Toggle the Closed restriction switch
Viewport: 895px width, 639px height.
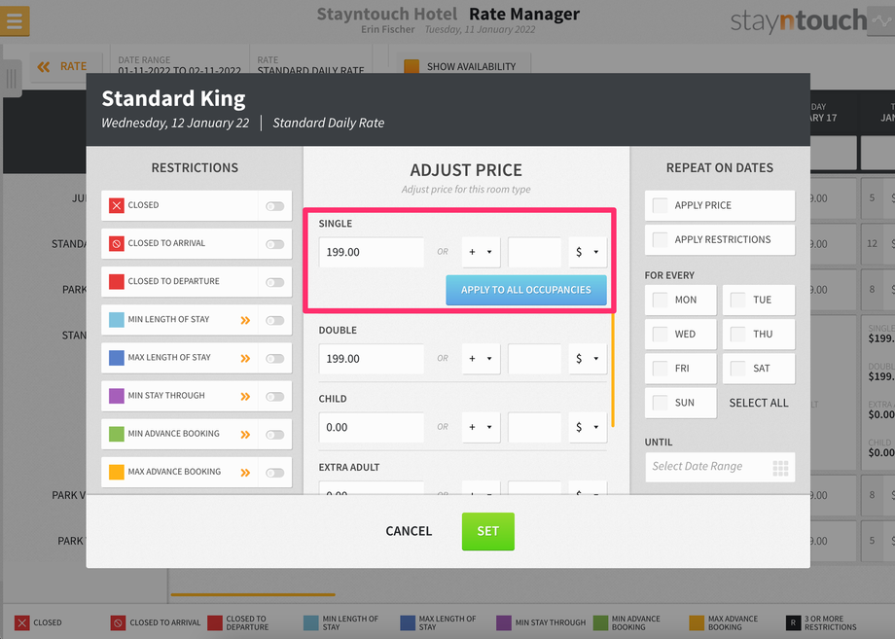point(275,206)
